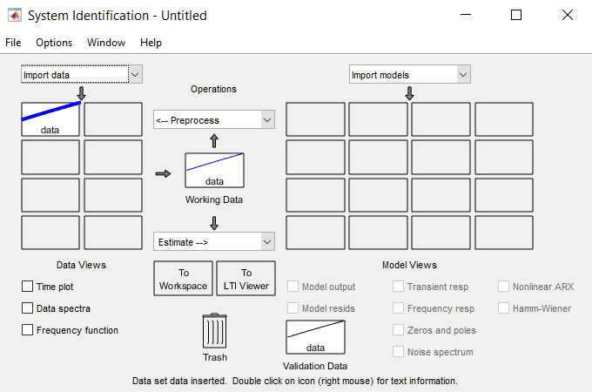
Task: Expand the Preprocess dropdown
Action: (214, 119)
